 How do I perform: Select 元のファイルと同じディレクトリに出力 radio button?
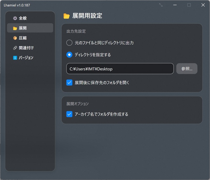tap(69, 43)
